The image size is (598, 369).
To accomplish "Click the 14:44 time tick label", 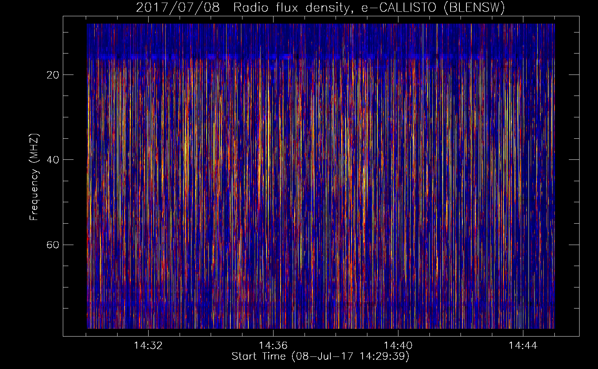I will 523,346.
